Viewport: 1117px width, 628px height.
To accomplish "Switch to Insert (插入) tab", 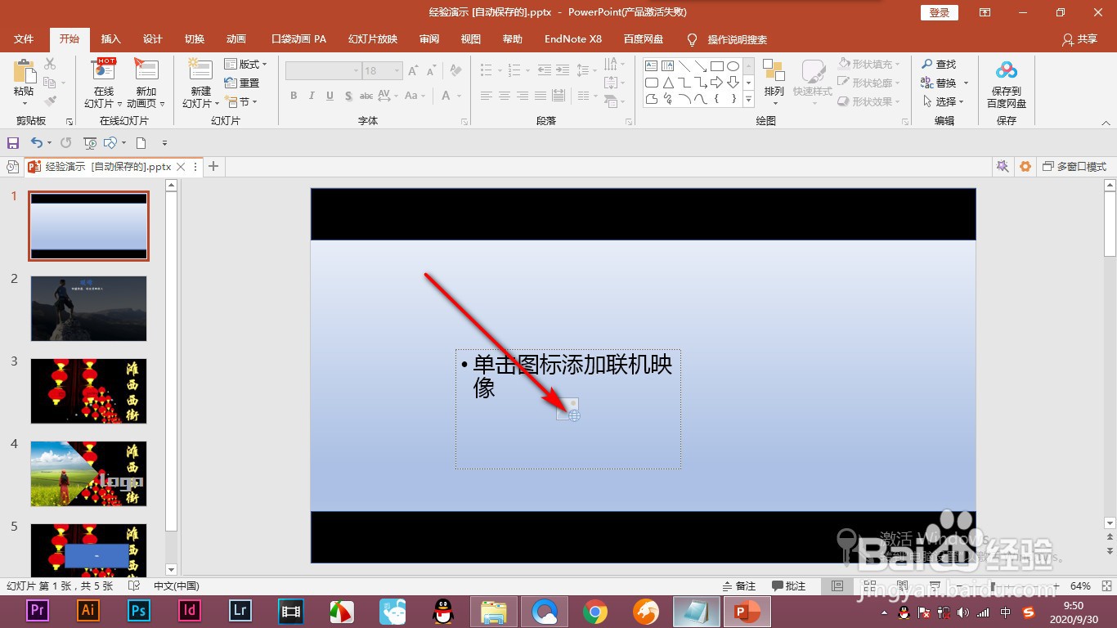I will pos(110,39).
